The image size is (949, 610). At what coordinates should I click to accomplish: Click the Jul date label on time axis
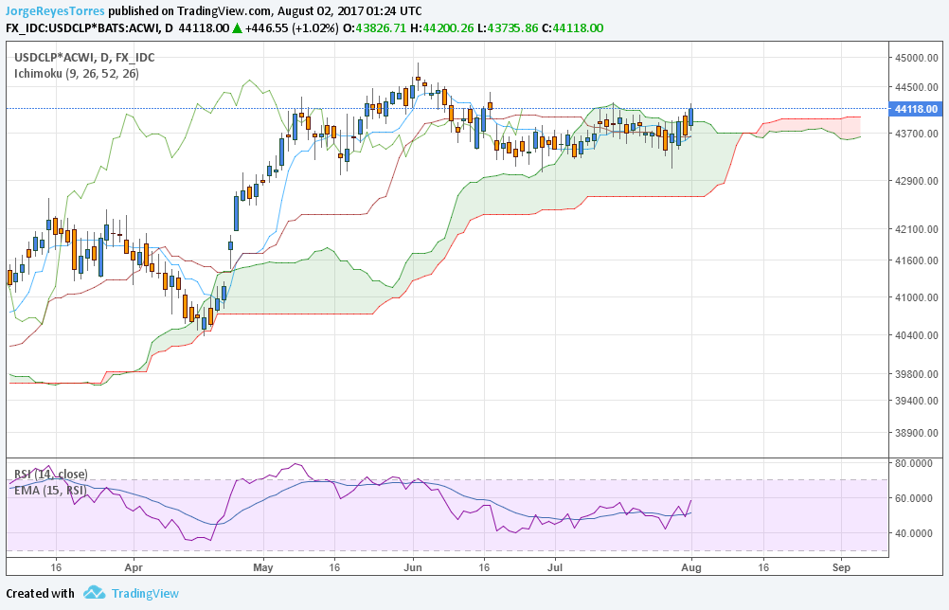[555, 567]
